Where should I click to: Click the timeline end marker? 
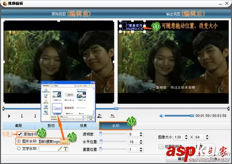click(x=228, y=109)
